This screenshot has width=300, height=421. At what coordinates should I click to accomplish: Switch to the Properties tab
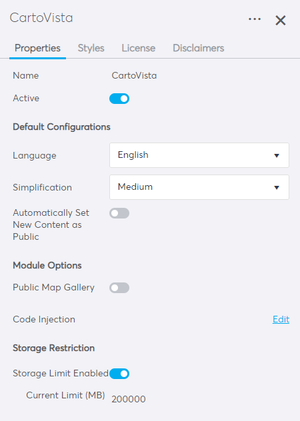pyautogui.click(x=37, y=48)
